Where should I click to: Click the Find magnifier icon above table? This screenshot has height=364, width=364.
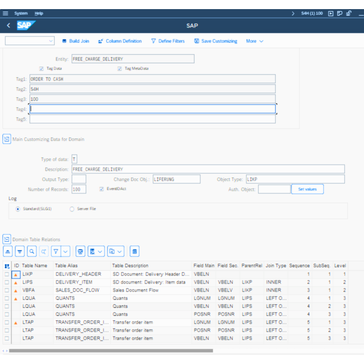click(31, 251)
